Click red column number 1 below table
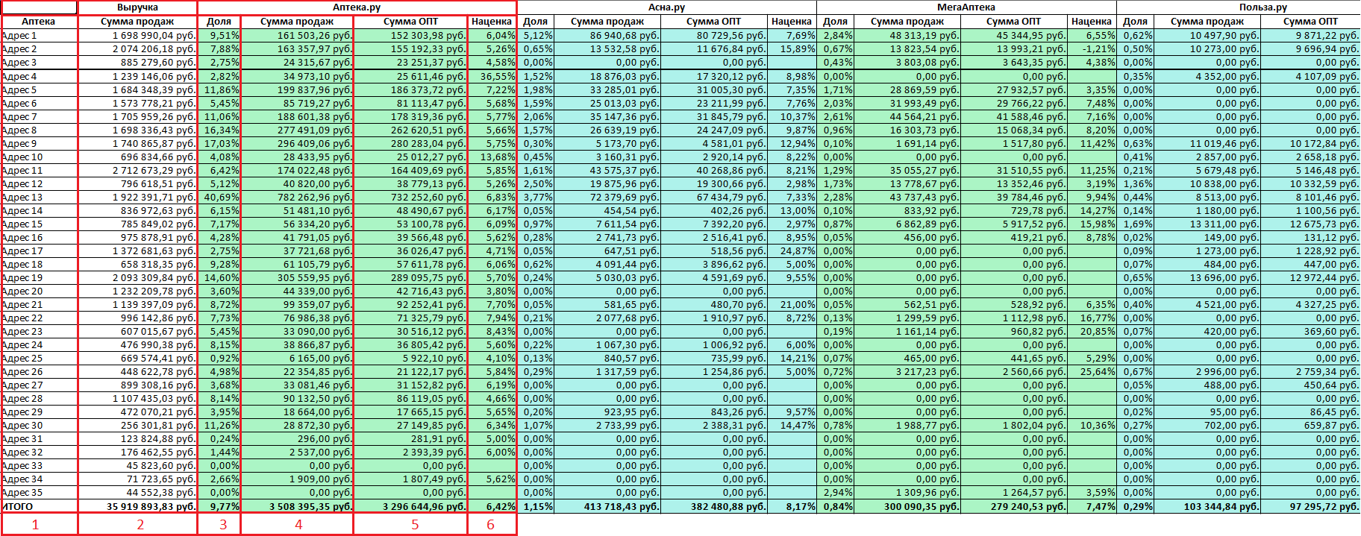Image resolution: width=1361 pixels, height=536 pixels. [x=35, y=525]
